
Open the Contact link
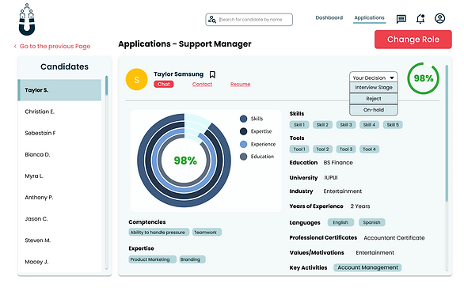tap(202, 85)
